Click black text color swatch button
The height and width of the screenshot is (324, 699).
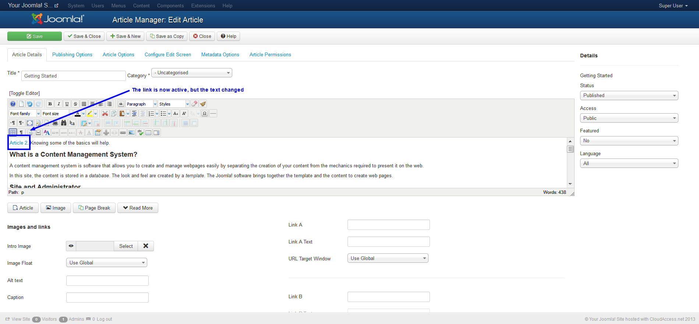pyautogui.click(x=77, y=114)
